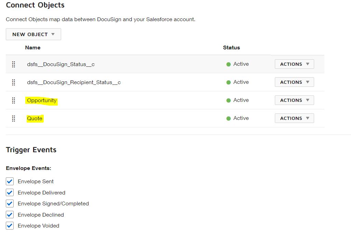Toggle the Envelope Delivered checkbox
Image resolution: width=351 pixels, height=235 pixels.
pos(10,192)
